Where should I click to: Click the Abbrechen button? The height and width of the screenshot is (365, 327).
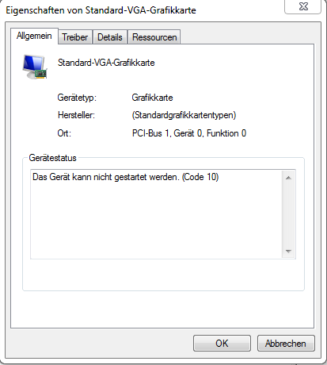point(286,344)
